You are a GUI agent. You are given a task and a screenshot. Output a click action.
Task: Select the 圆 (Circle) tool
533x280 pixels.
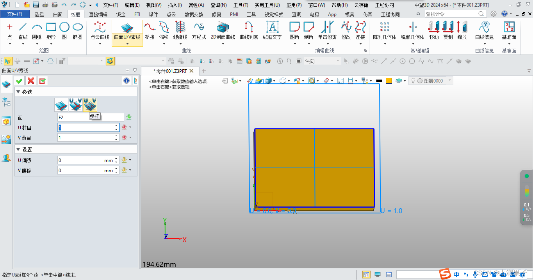click(64, 31)
